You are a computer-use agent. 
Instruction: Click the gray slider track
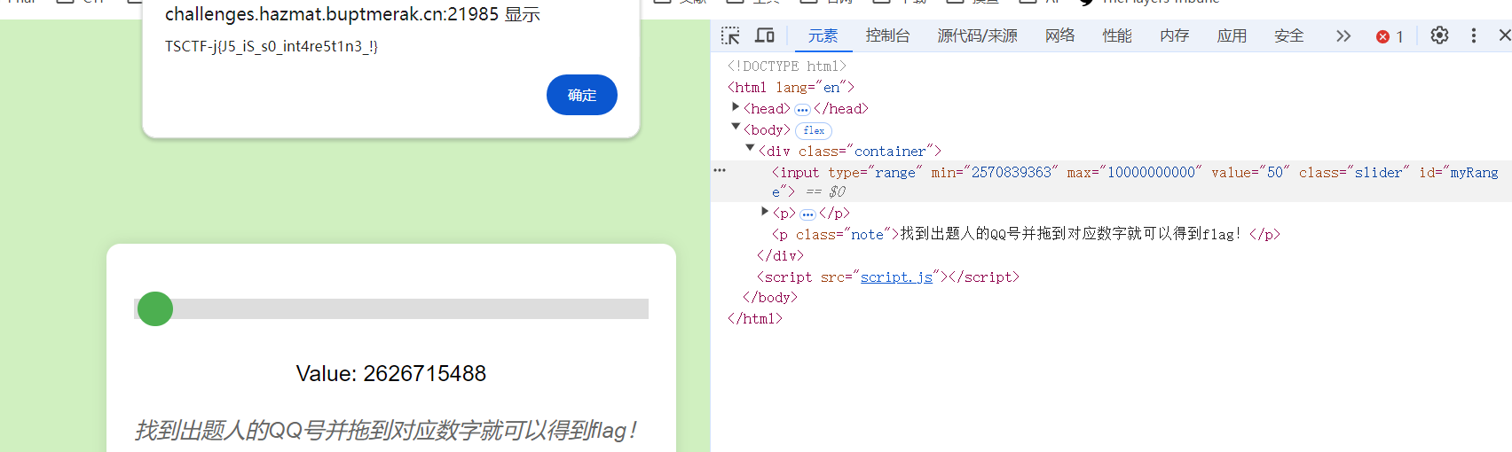[x=391, y=308]
